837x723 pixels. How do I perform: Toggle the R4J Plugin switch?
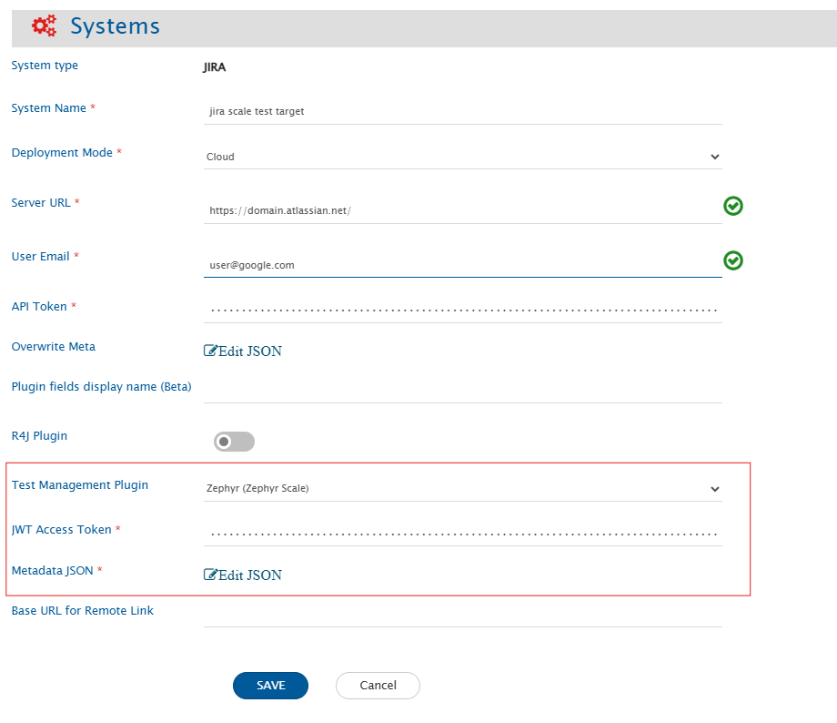pyautogui.click(x=234, y=442)
